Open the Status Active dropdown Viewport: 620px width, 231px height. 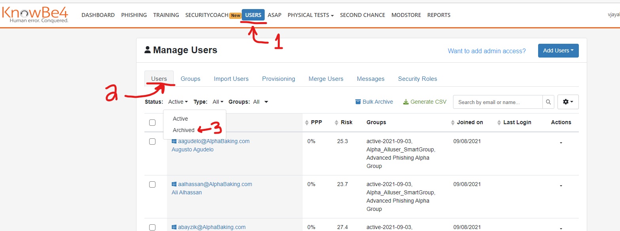(x=178, y=102)
